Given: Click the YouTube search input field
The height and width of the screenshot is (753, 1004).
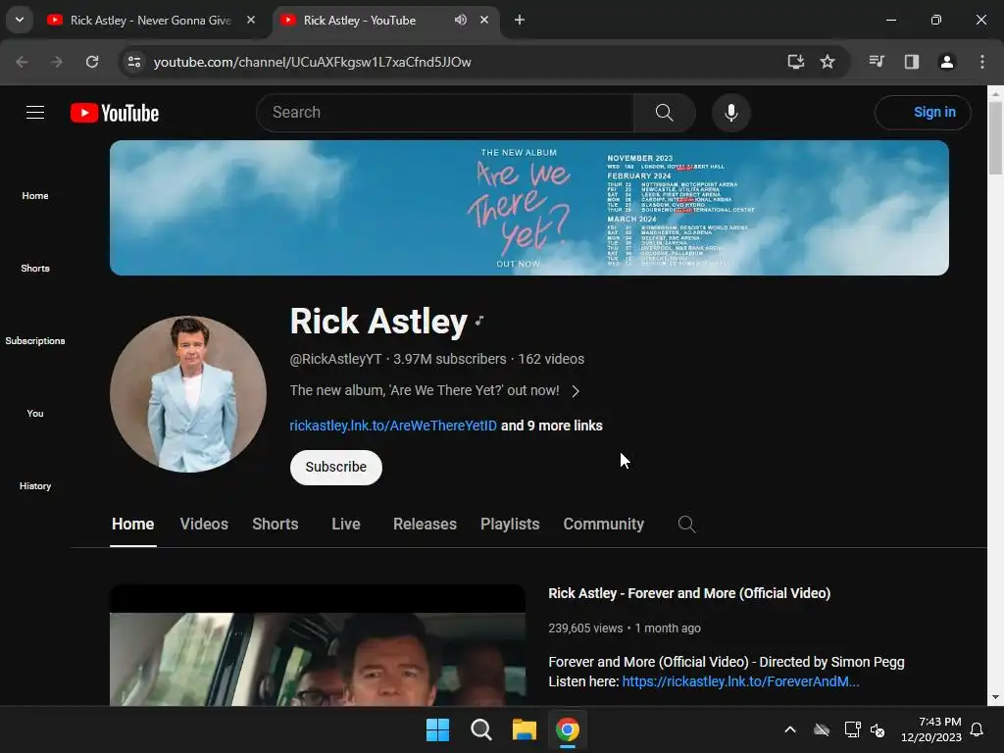Looking at the screenshot, I should [445, 113].
